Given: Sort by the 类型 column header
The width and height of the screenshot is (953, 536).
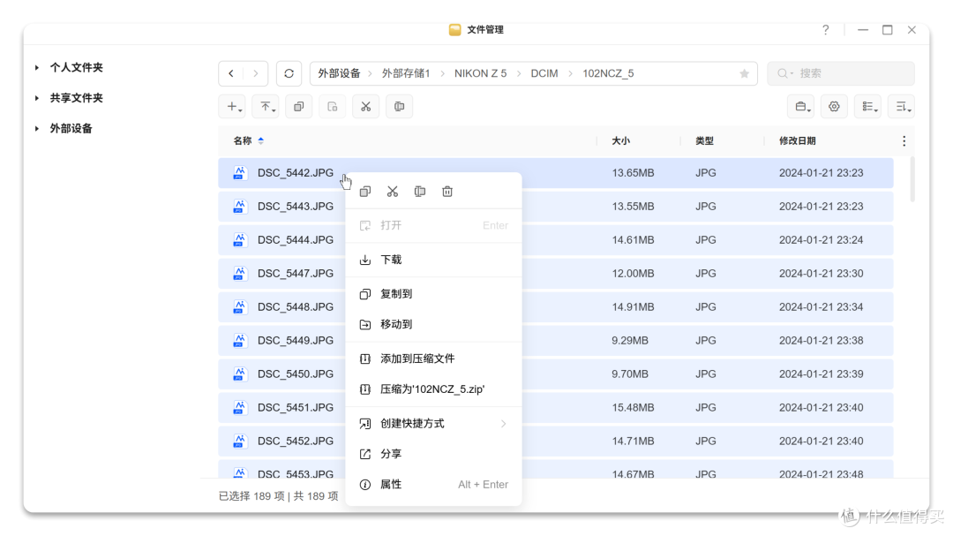Looking at the screenshot, I should tap(704, 141).
